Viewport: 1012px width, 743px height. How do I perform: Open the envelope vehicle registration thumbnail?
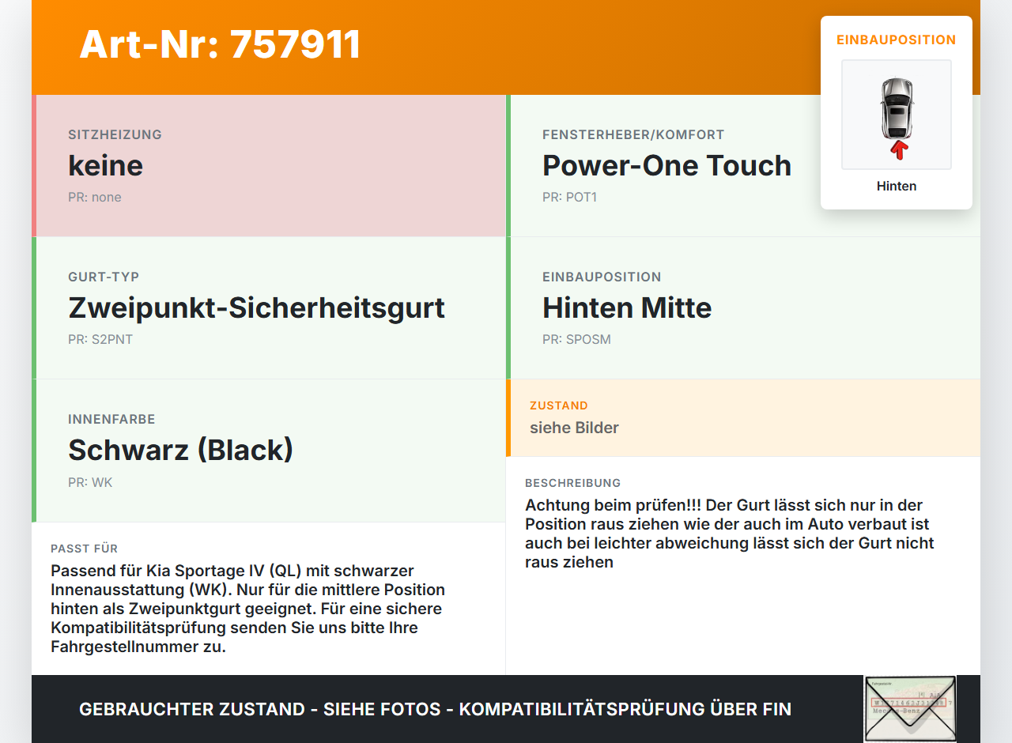(x=910, y=709)
